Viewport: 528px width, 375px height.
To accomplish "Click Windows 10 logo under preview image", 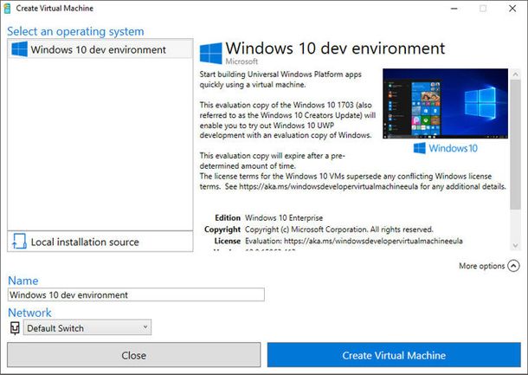I will tap(445, 148).
